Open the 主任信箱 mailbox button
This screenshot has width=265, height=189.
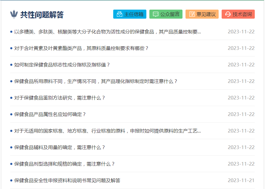[129, 14]
